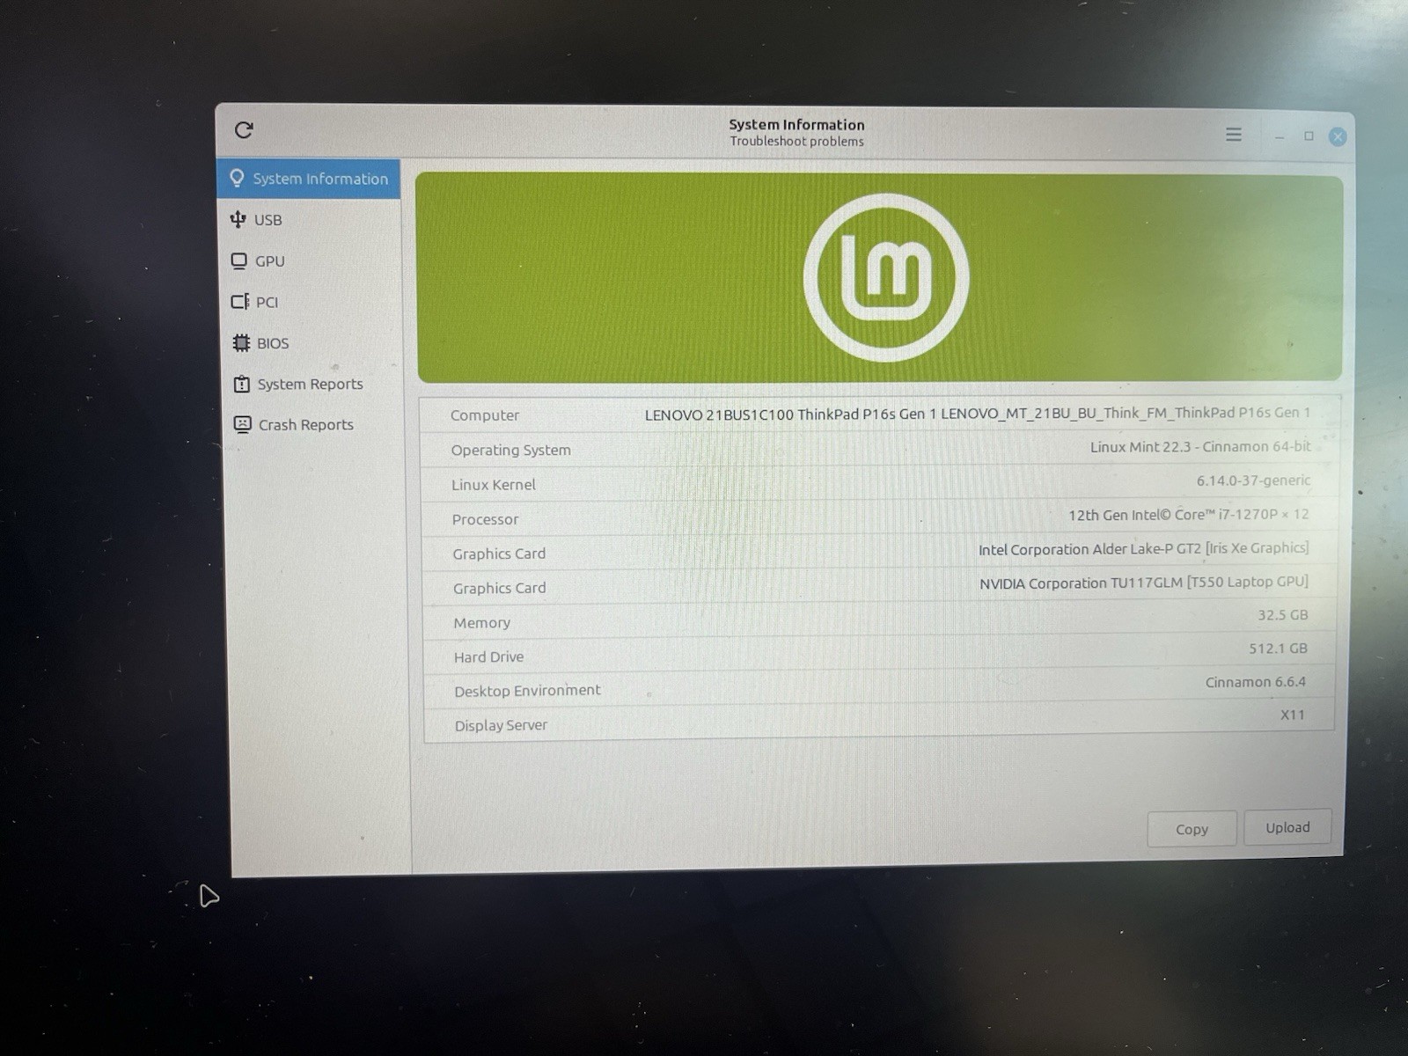Select the Desktop Environment row label
Image resolution: width=1408 pixels, height=1056 pixels.
click(x=527, y=691)
